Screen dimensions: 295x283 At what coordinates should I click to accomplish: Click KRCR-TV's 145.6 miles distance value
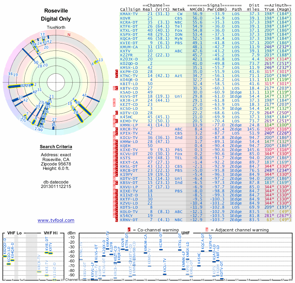[253, 129]
